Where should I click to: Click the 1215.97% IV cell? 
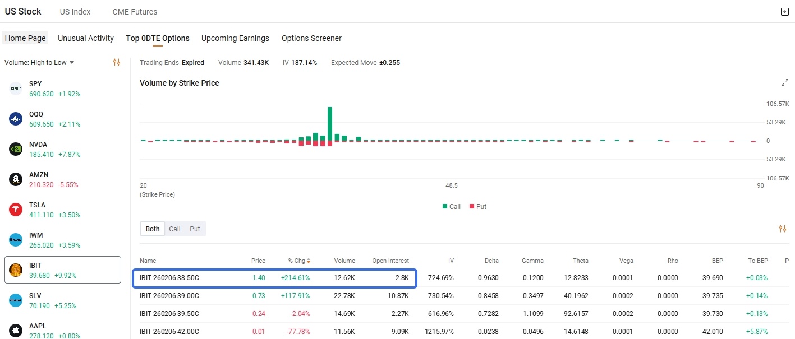click(439, 332)
